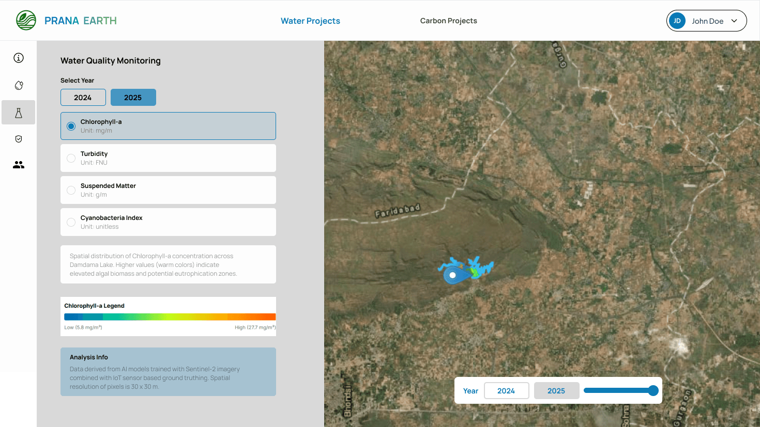Open the info icon in sidebar
The width and height of the screenshot is (760, 427).
[19, 58]
